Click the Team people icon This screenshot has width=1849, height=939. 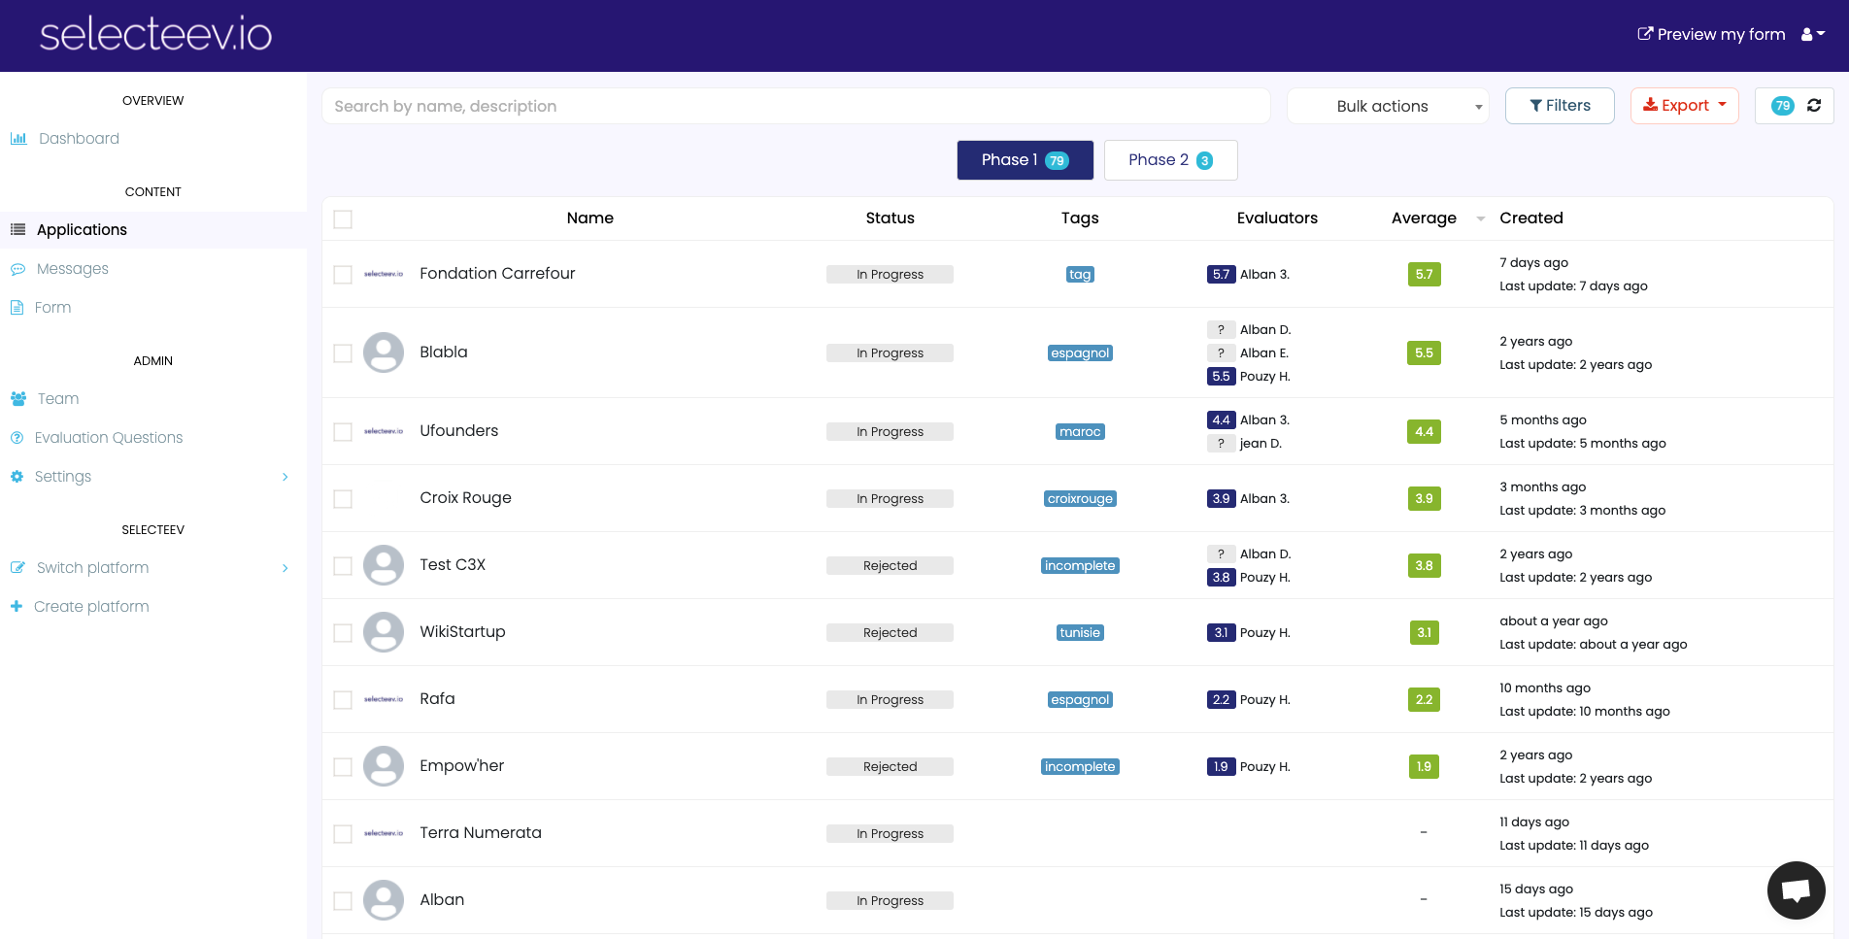coord(18,399)
